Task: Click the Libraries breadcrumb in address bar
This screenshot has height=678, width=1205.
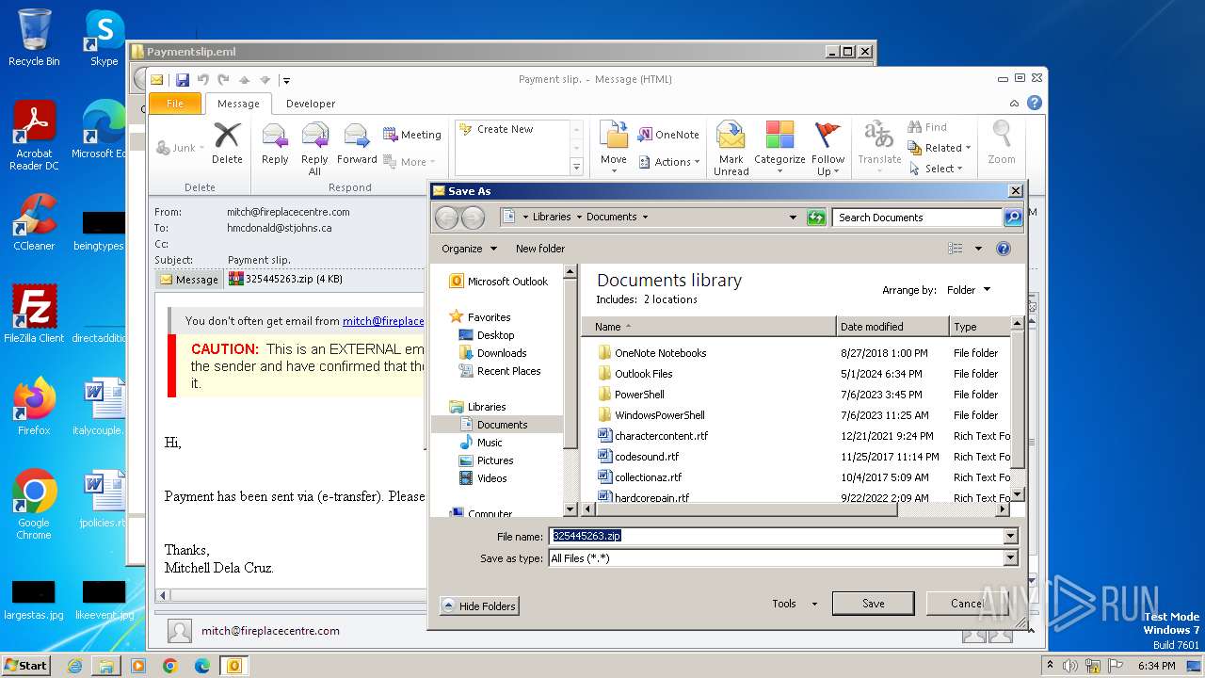Action: [x=552, y=217]
